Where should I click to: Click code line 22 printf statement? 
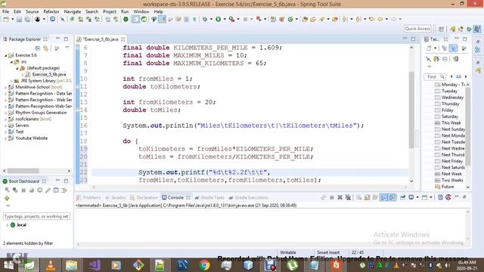tap(204, 172)
